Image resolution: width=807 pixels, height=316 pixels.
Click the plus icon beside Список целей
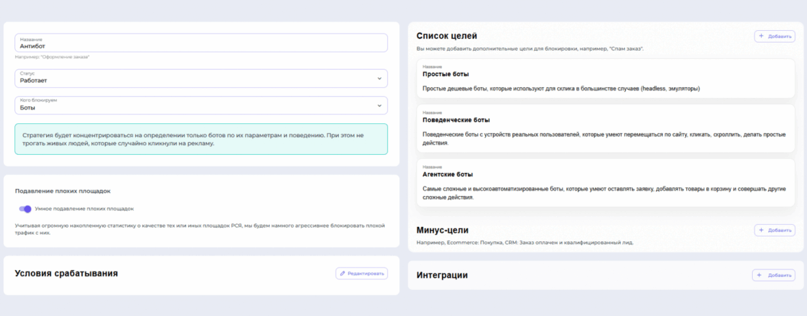click(x=761, y=36)
